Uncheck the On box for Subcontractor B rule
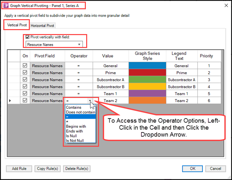 point(25,86)
